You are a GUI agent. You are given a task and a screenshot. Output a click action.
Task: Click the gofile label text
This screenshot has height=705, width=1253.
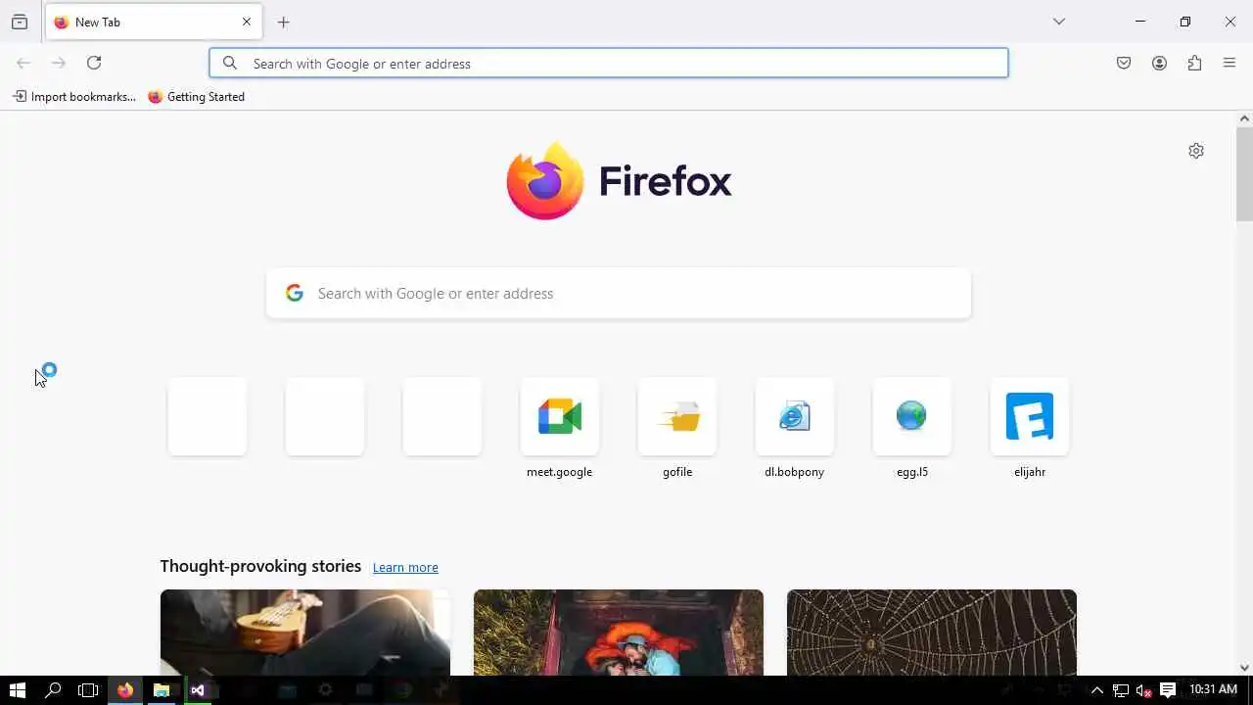[677, 472]
